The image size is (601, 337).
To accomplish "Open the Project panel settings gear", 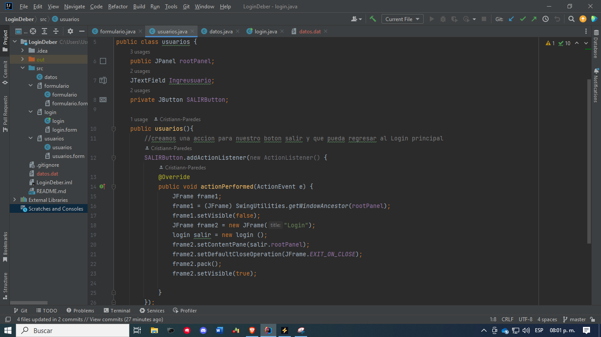I will click(x=70, y=31).
